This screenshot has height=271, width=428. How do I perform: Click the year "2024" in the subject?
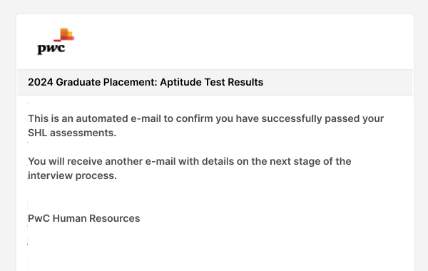click(41, 82)
